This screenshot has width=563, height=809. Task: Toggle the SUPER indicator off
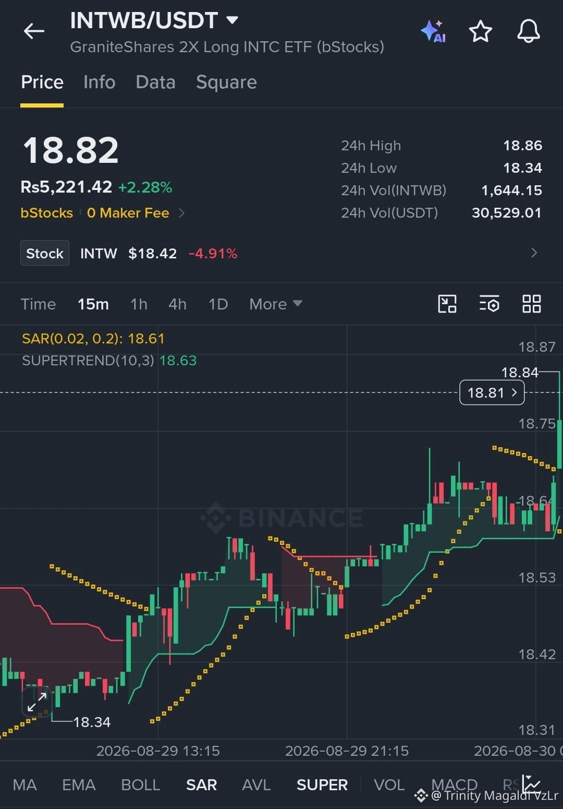pos(322,785)
